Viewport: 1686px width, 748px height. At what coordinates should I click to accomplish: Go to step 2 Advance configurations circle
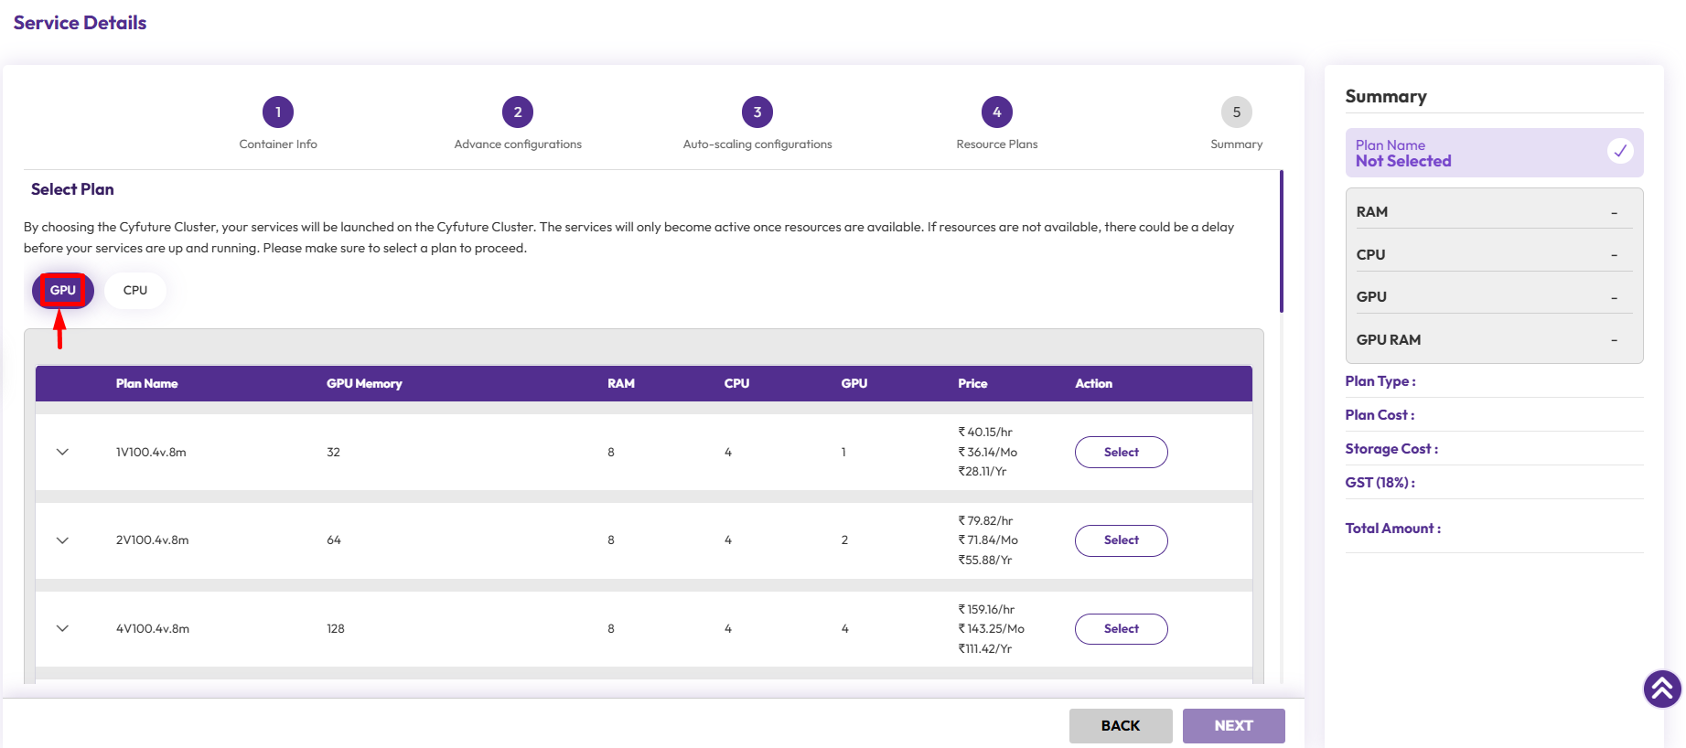pyautogui.click(x=518, y=112)
